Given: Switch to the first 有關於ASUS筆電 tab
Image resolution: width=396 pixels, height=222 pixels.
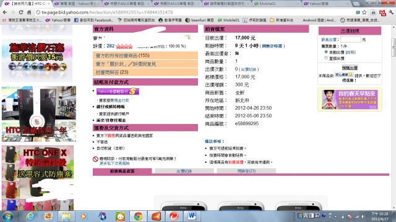Looking at the screenshot, I should [x=127, y=4].
